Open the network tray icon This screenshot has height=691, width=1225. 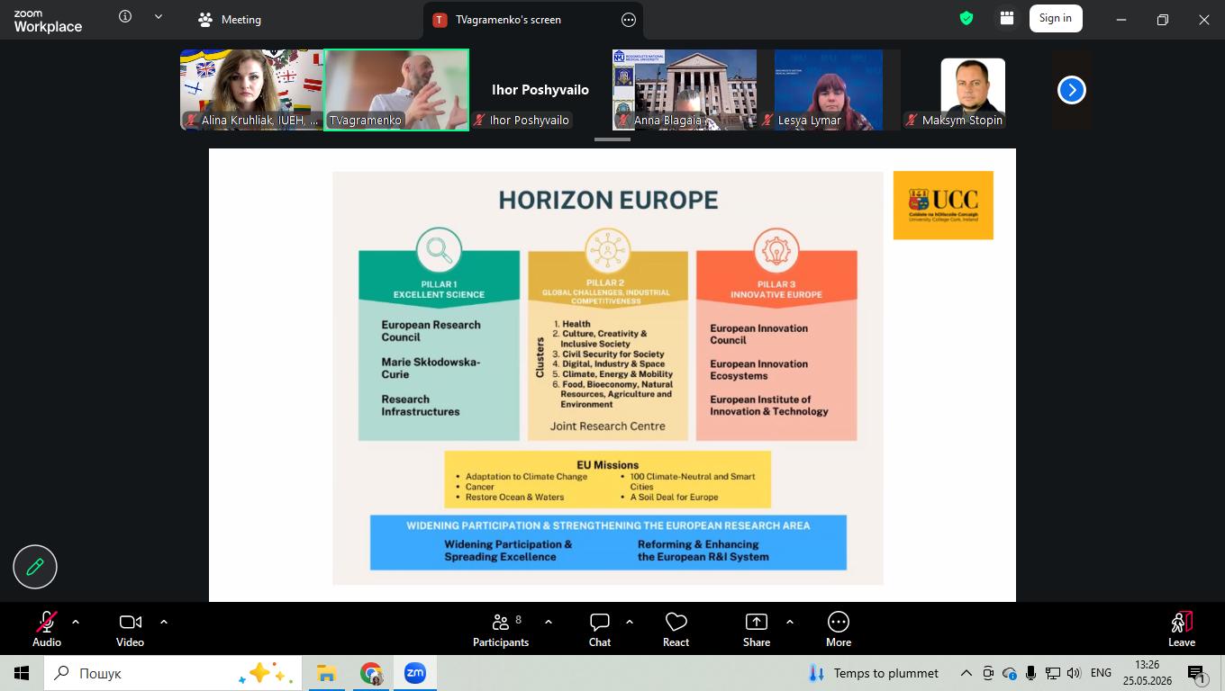pyautogui.click(x=1052, y=673)
